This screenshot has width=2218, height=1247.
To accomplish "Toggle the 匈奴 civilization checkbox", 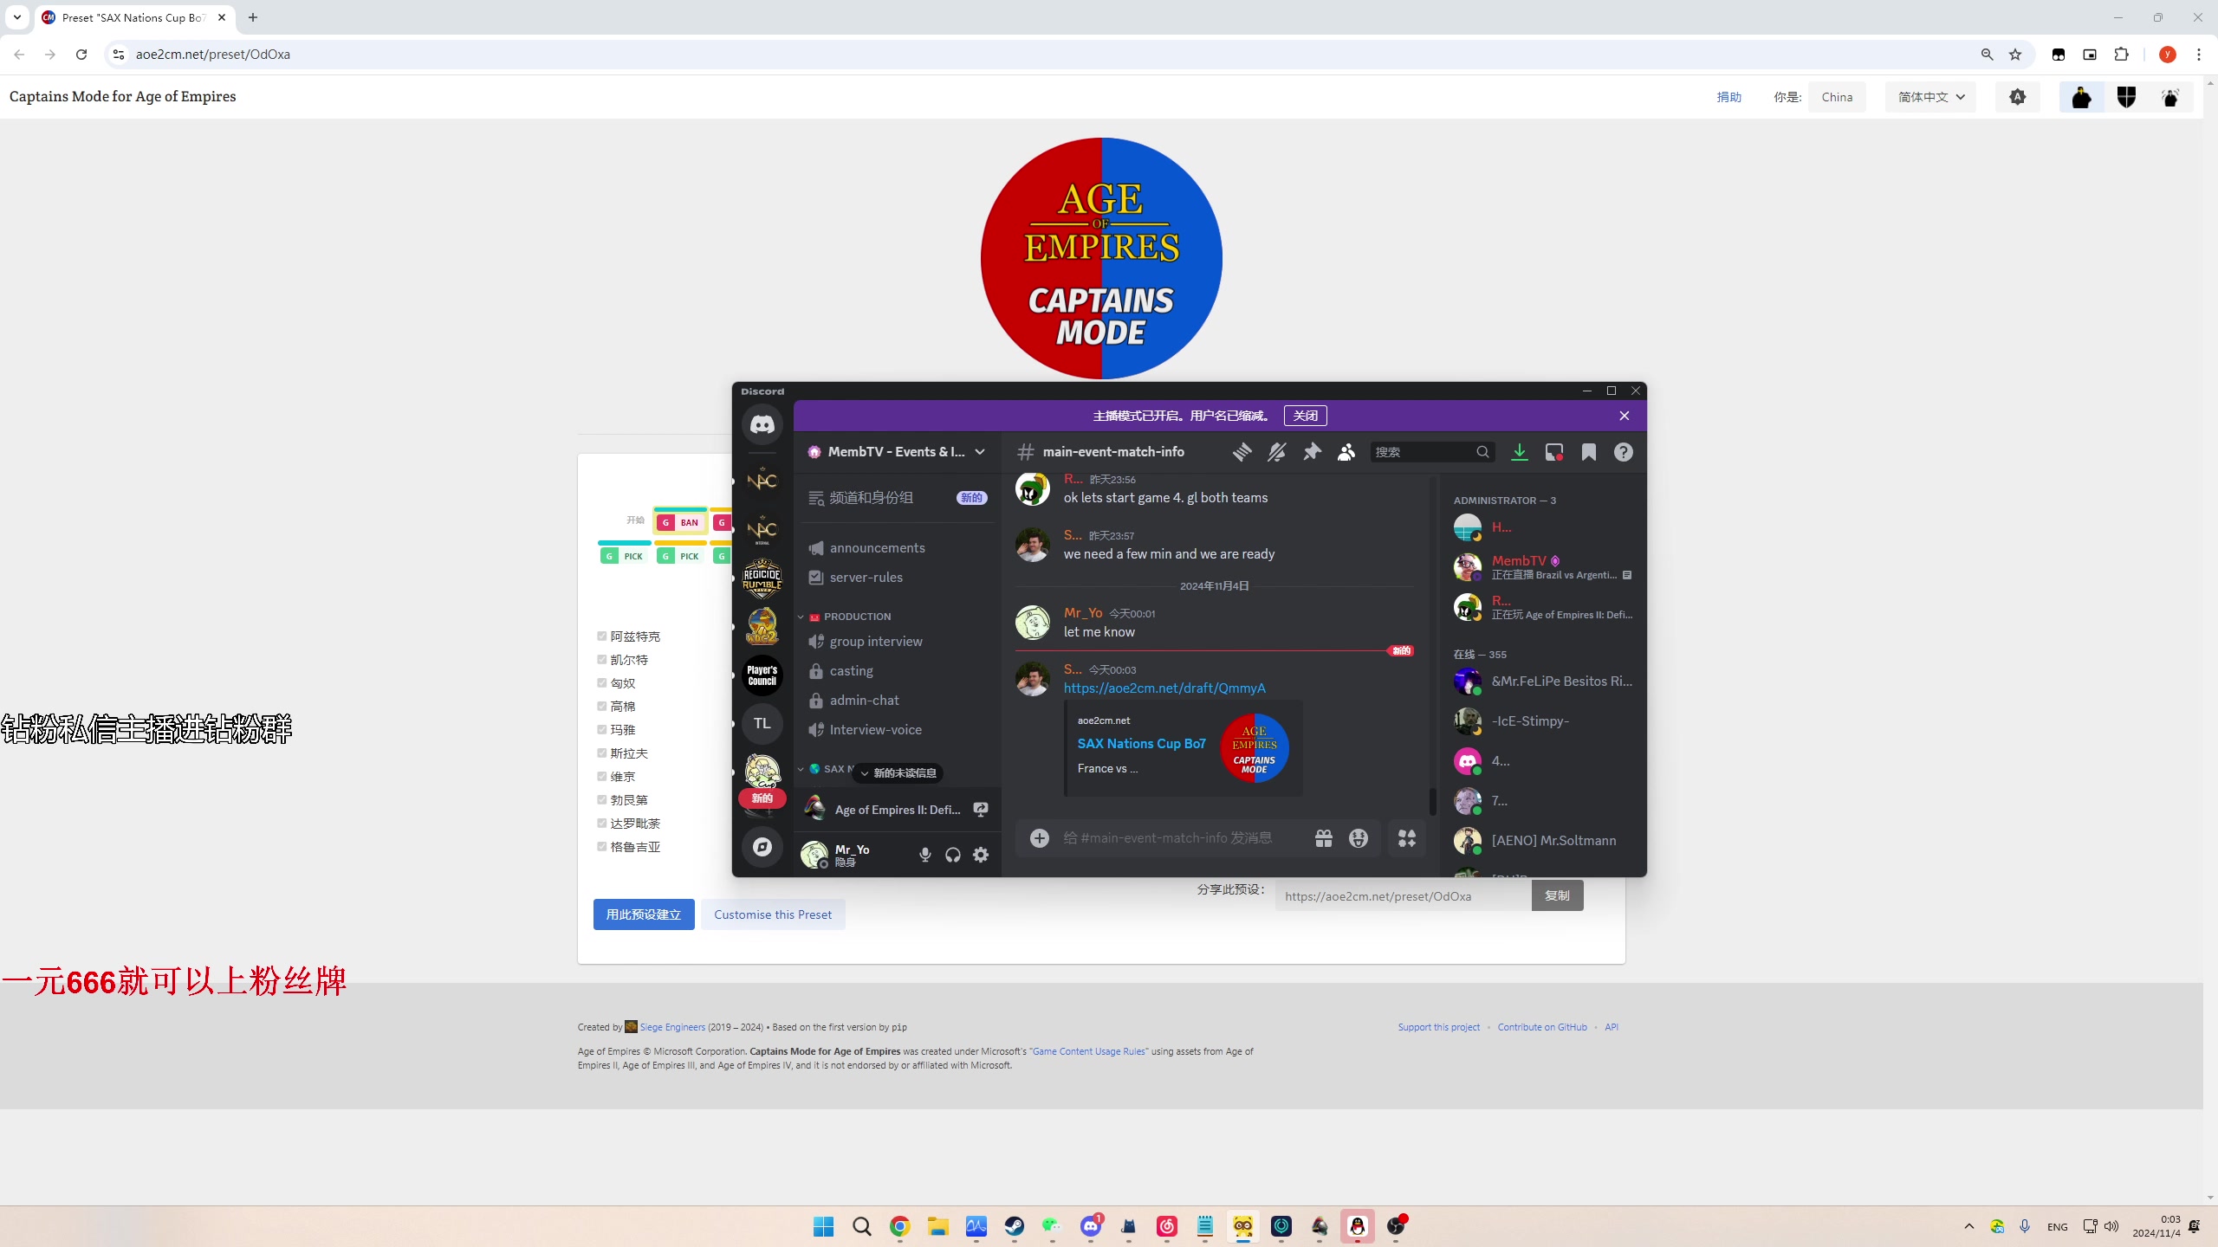I will click(602, 683).
